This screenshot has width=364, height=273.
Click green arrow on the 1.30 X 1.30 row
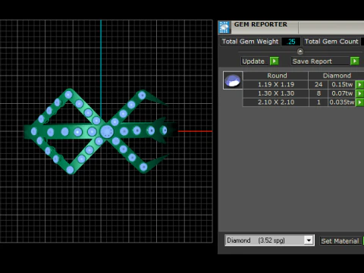pyautogui.click(x=359, y=93)
